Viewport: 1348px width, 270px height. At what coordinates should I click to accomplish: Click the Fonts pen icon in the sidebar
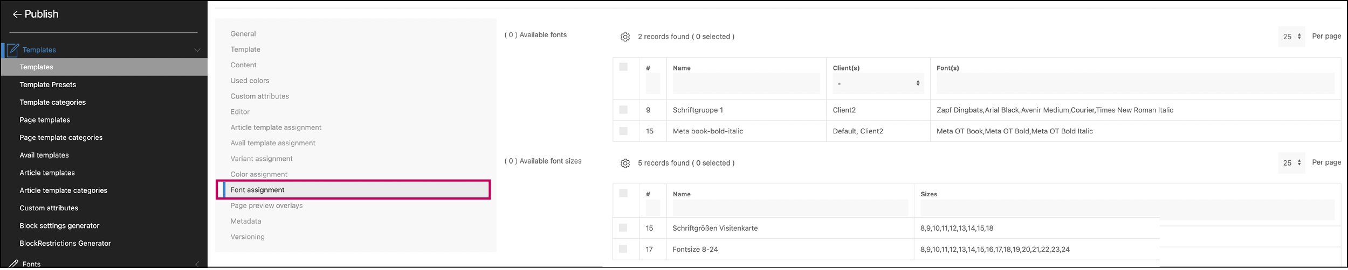[13, 264]
